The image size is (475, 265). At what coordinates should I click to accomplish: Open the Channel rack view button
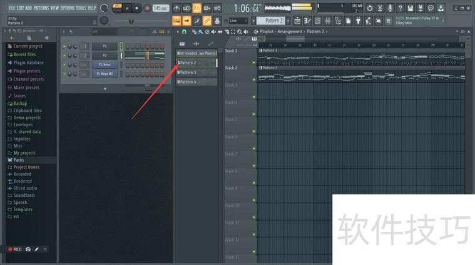click(x=317, y=21)
